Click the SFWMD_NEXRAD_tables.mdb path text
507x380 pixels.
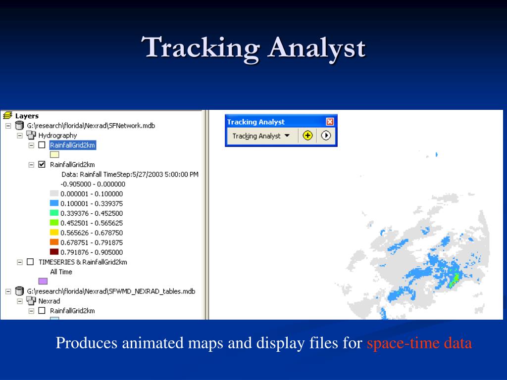[111, 291]
